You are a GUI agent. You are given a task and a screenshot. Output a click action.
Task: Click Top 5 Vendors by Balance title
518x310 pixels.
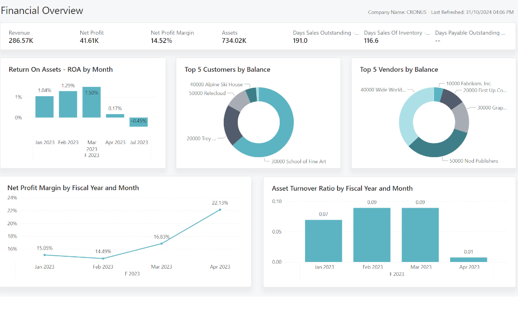coord(399,70)
